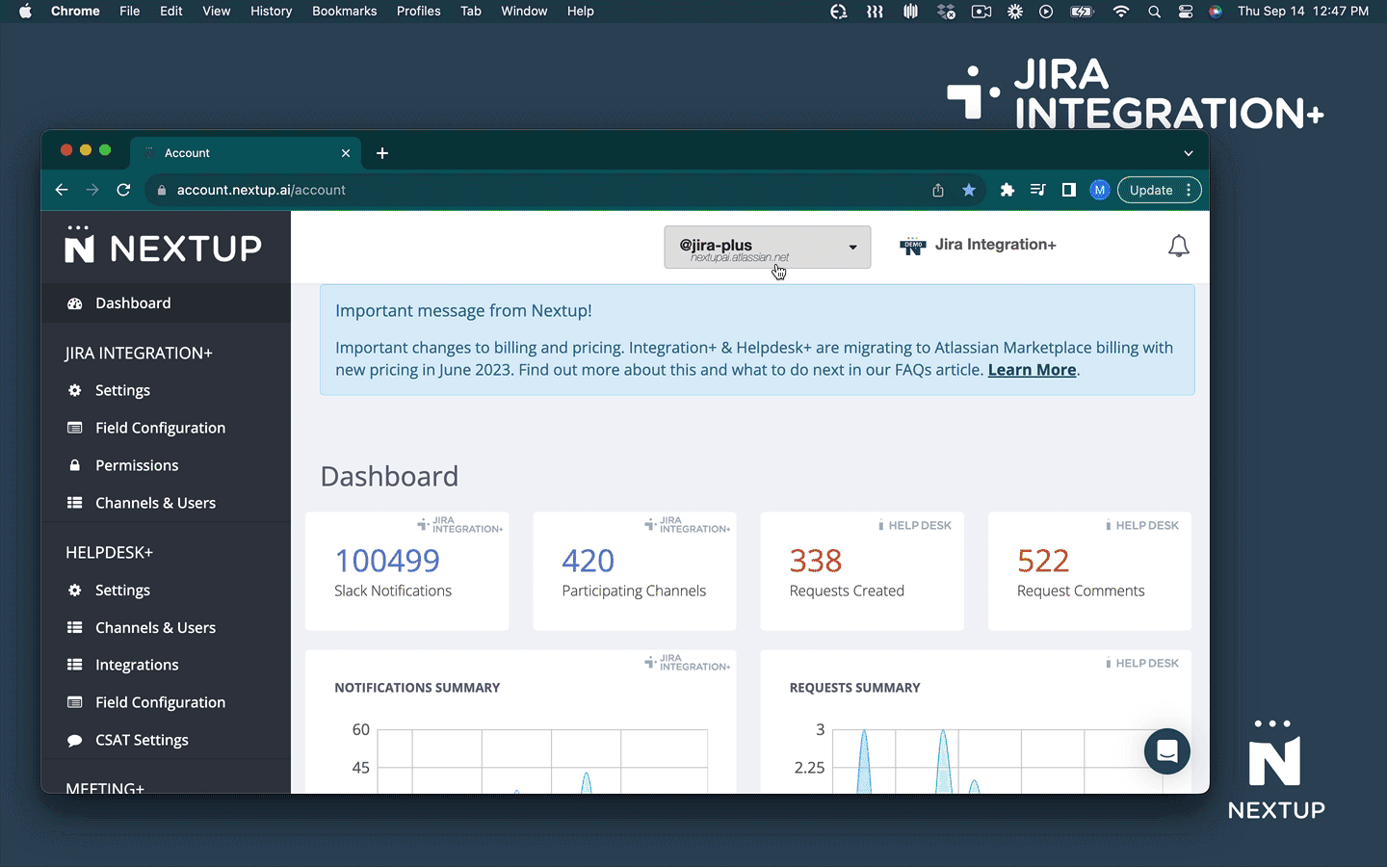Open Spotlight search from the menu bar

point(1154,12)
